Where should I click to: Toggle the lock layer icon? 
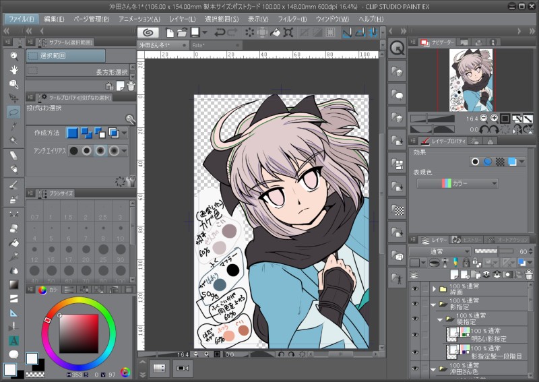pos(466,263)
